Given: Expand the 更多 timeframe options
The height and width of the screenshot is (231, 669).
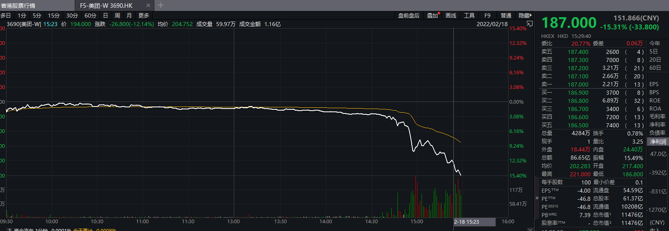Looking at the screenshot, I should [144, 16].
